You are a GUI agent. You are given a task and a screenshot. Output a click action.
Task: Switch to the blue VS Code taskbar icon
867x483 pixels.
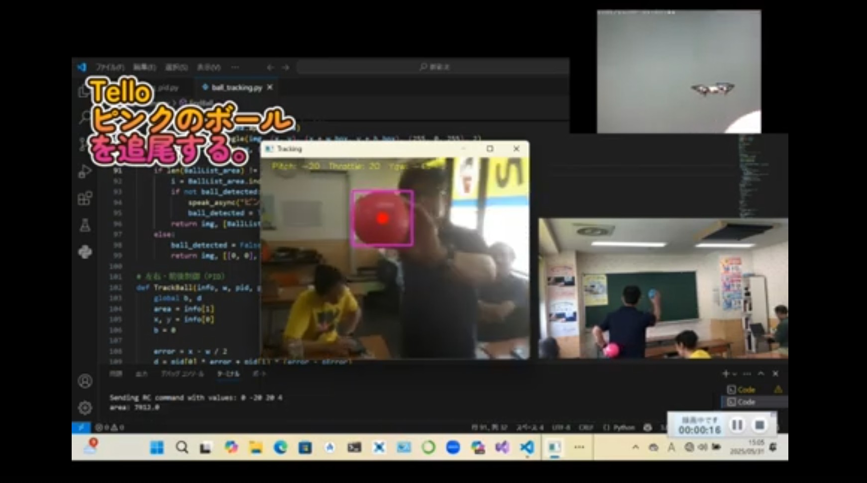[x=527, y=448]
